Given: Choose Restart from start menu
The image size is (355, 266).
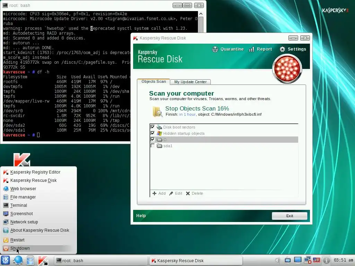Looking at the screenshot, I should (x=17, y=240).
